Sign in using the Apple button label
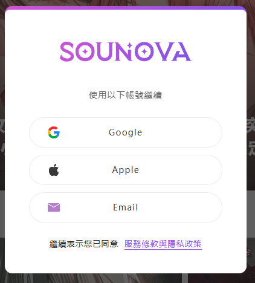The width and height of the screenshot is (255, 283). 126,170
